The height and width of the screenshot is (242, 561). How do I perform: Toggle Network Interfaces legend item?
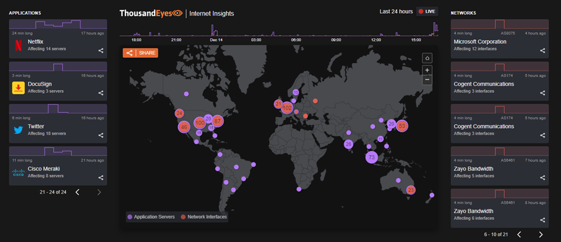pos(204,217)
